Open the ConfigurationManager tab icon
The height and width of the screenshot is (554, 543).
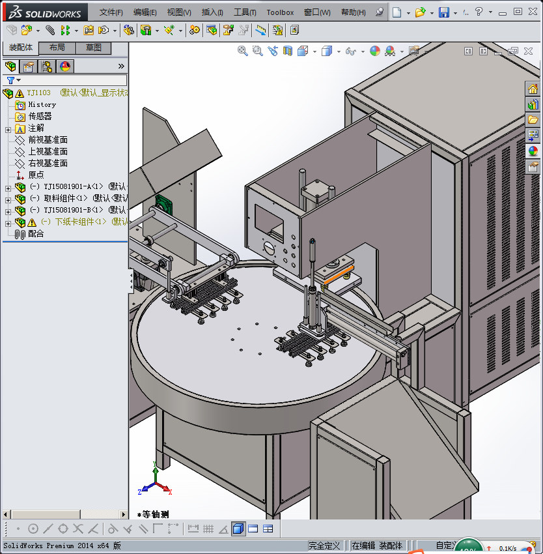point(47,66)
